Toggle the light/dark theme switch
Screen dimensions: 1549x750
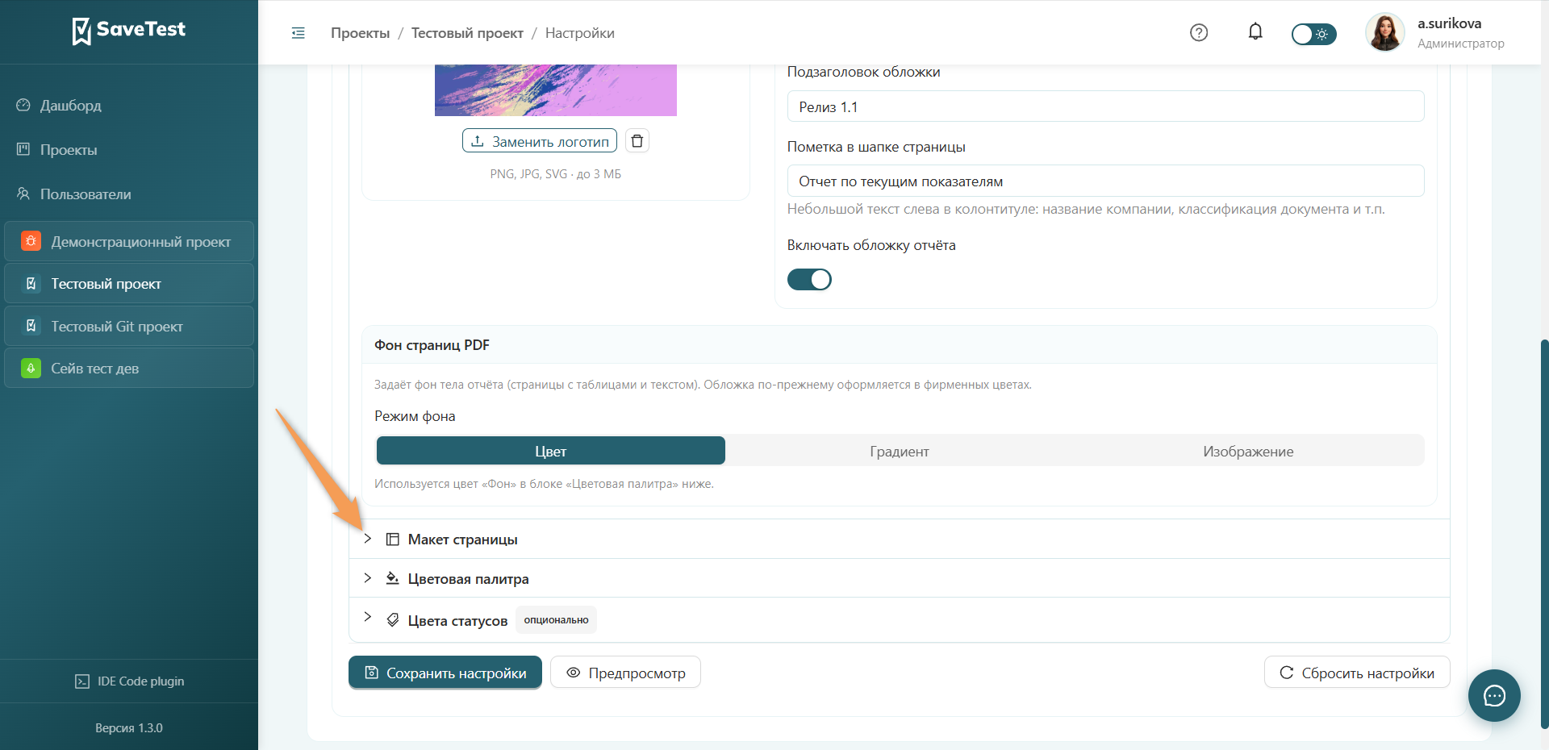(x=1313, y=34)
